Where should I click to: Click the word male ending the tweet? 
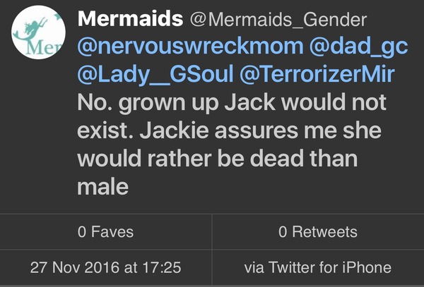pyautogui.click(x=104, y=188)
